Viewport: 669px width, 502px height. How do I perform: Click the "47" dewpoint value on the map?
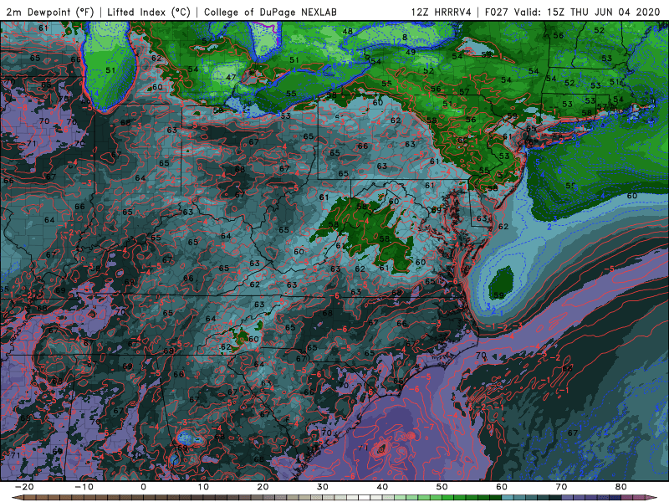click(x=231, y=77)
